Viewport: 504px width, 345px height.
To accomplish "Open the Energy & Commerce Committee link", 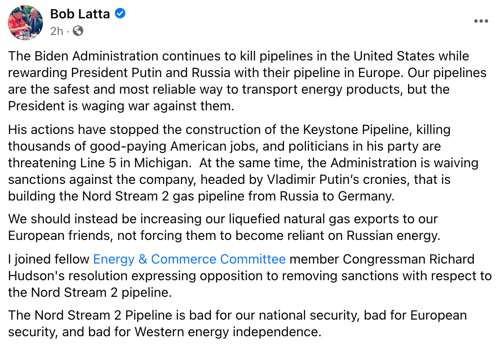I will click(189, 259).
